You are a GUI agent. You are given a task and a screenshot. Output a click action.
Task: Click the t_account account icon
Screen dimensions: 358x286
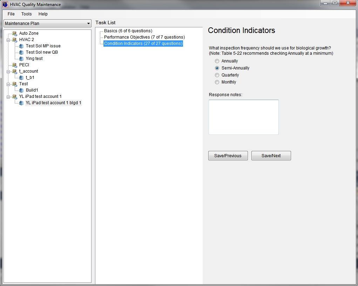tap(15, 71)
